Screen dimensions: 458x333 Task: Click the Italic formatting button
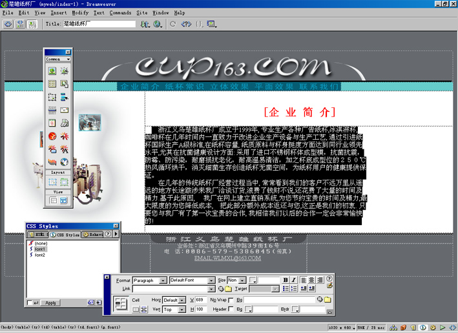(293, 280)
